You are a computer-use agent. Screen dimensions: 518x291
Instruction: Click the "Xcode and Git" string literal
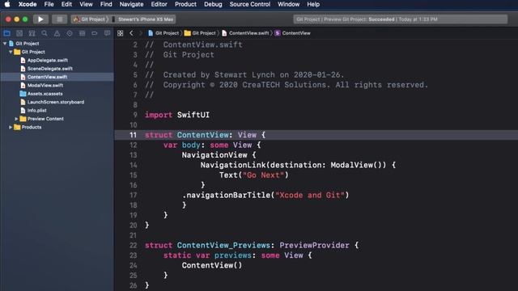(x=310, y=196)
